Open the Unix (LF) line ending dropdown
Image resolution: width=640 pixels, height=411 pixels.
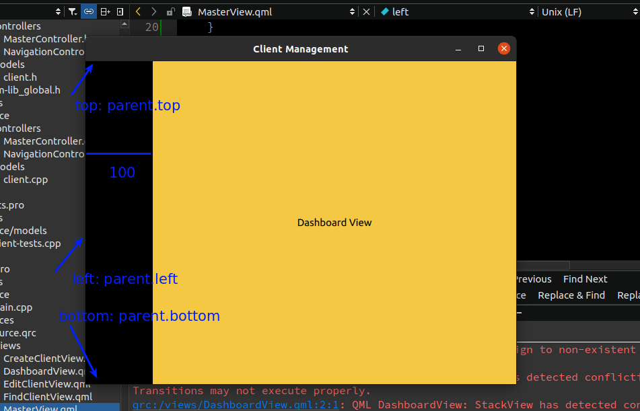[590, 12]
